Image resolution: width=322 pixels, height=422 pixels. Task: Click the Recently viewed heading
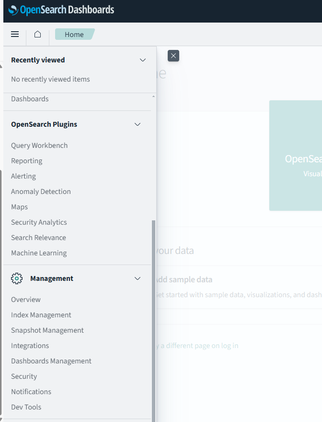coord(38,60)
